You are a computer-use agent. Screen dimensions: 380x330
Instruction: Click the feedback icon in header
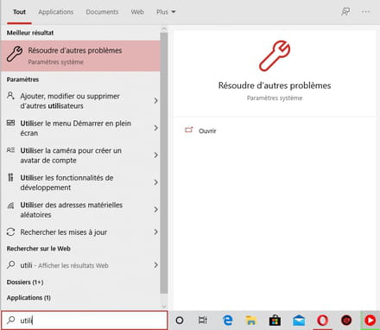click(345, 12)
